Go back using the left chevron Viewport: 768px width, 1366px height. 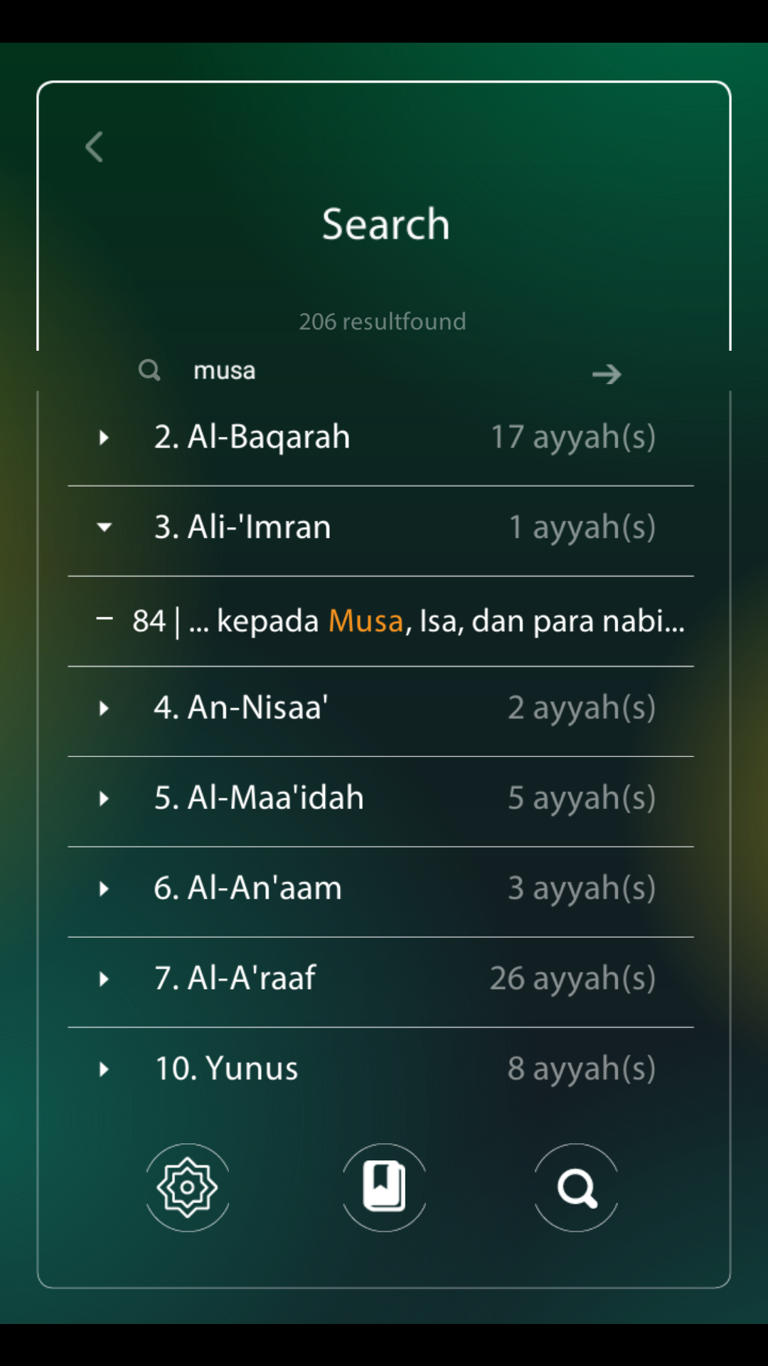point(95,147)
